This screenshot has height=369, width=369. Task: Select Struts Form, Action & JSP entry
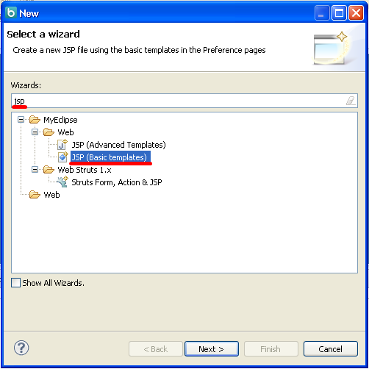pos(117,182)
